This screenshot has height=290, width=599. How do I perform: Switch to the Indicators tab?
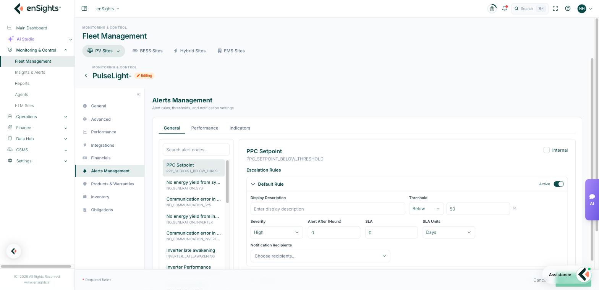(x=240, y=128)
